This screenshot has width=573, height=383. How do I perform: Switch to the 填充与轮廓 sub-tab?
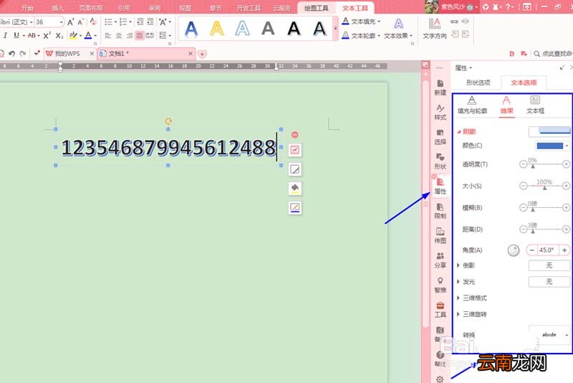[472, 105]
